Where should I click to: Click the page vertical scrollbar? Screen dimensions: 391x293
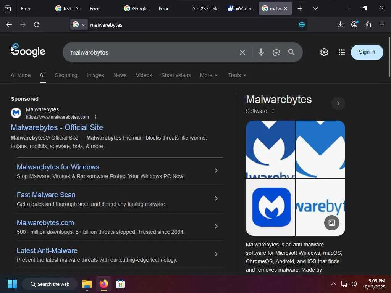tap(389, 57)
